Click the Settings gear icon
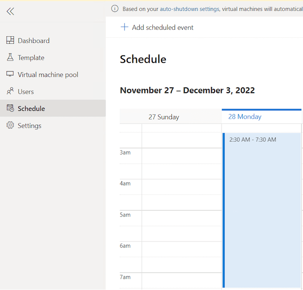 pyautogui.click(x=10, y=125)
